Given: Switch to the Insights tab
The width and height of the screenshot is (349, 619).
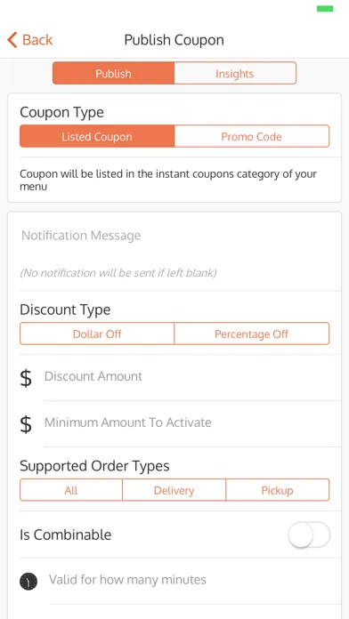Looking at the screenshot, I should pyautogui.click(x=235, y=73).
